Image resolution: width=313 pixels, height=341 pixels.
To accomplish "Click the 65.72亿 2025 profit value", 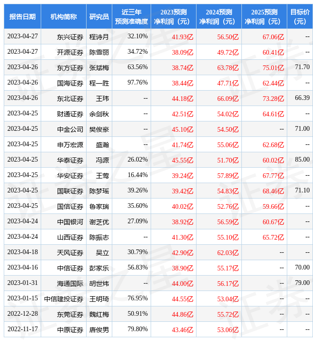I will click(273, 237).
